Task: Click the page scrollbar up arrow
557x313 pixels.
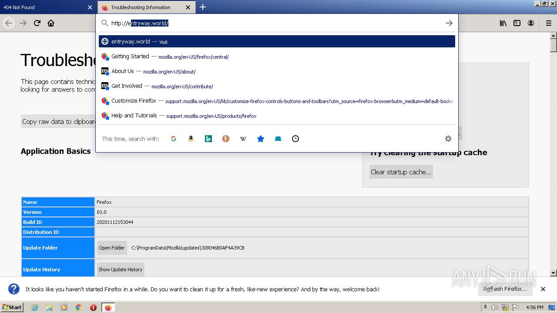Action: tap(554, 36)
